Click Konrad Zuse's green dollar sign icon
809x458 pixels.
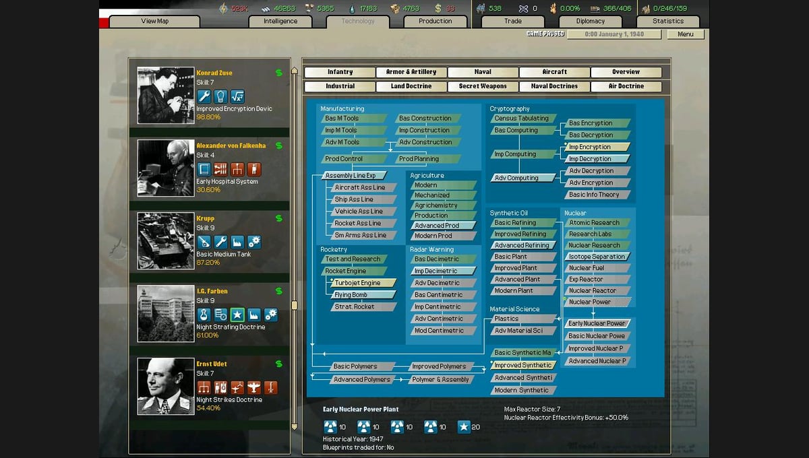[279, 73]
